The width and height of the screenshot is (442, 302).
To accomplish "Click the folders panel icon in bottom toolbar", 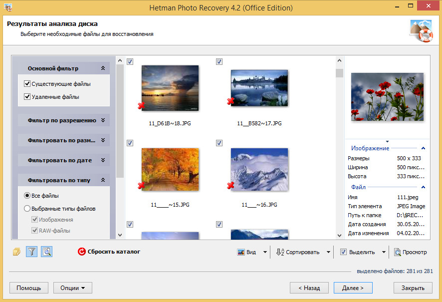I will pyautogui.click(x=16, y=252).
